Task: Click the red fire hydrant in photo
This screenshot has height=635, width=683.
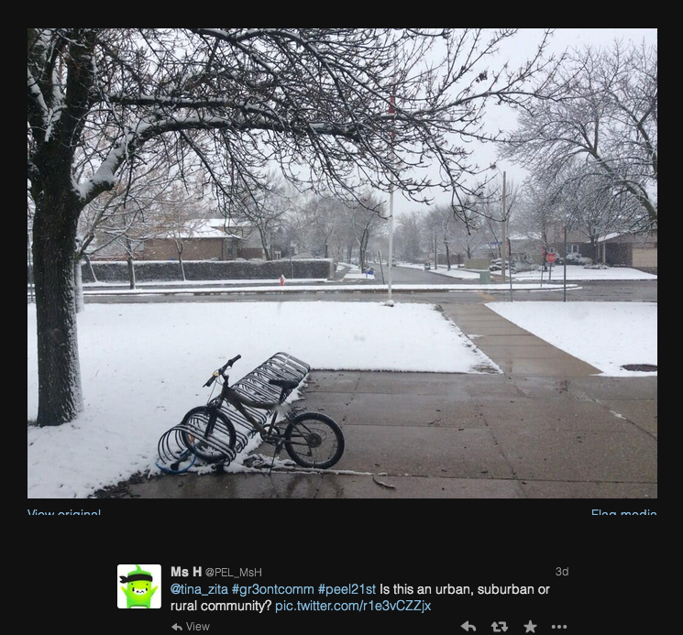Action: click(282, 280)
